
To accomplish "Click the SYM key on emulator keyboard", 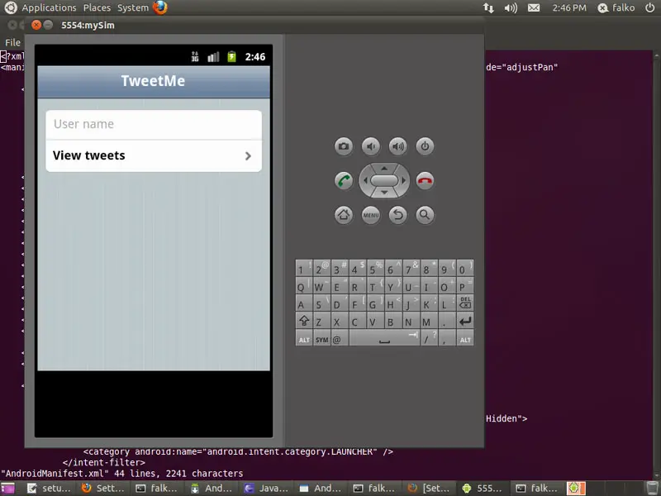I will click(x=321, y=339).
